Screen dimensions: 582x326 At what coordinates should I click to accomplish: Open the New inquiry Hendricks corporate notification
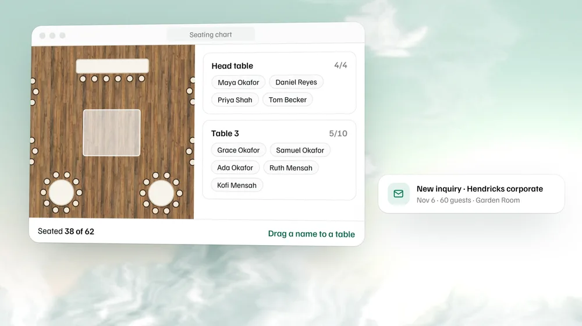pos(471,194)
